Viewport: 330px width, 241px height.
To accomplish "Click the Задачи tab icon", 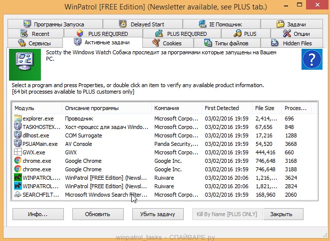I will (x=281, y=24).
